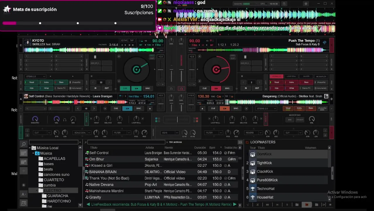
Task: Toggle the HiHat stem on the KYOTO deck
Action: pyautogui.click(x=46, y=88)
